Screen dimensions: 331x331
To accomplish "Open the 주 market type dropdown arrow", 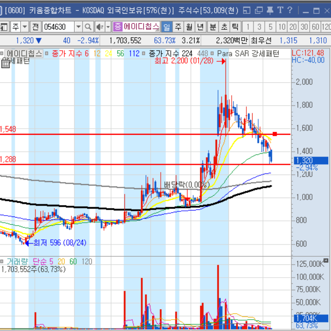I will pyautogui.click(x=25, y=27).
